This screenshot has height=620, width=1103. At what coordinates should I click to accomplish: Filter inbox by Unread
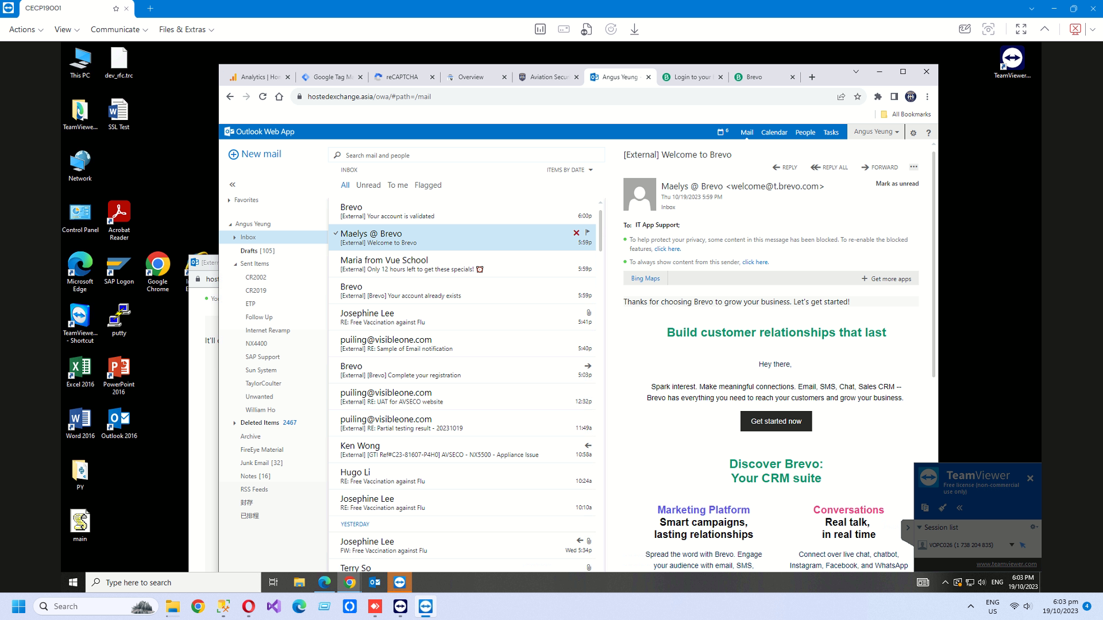pyautogui.click(x=368, y=185)
